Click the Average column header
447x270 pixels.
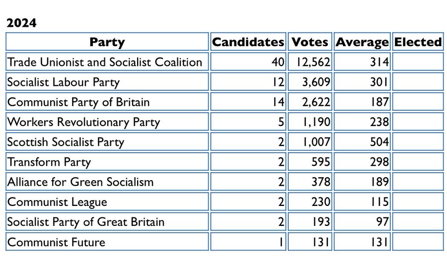tap(362, 42)
